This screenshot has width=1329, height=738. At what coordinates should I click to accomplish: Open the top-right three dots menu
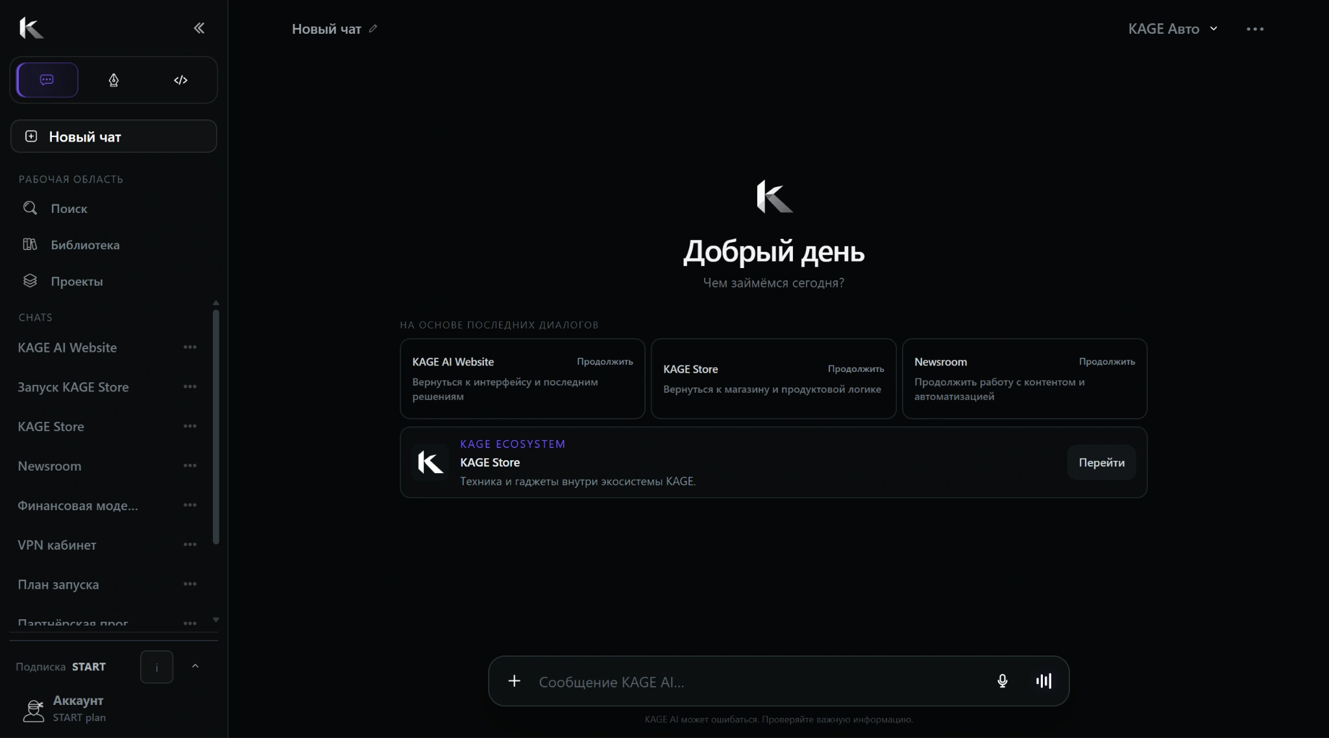click(x=1255, y=29)
